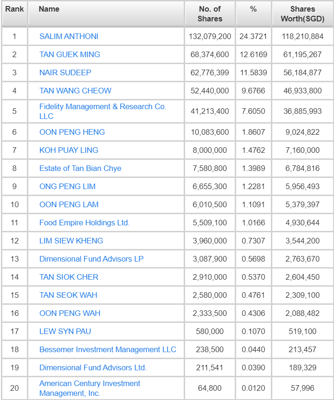The height and width of the screenshot is (400, 334).
Task: Open Estate of Tan Bian Chye link
Action: 80,168
